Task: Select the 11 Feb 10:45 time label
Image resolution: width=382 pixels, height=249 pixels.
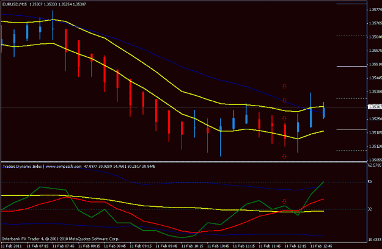Action: [218, 246]
